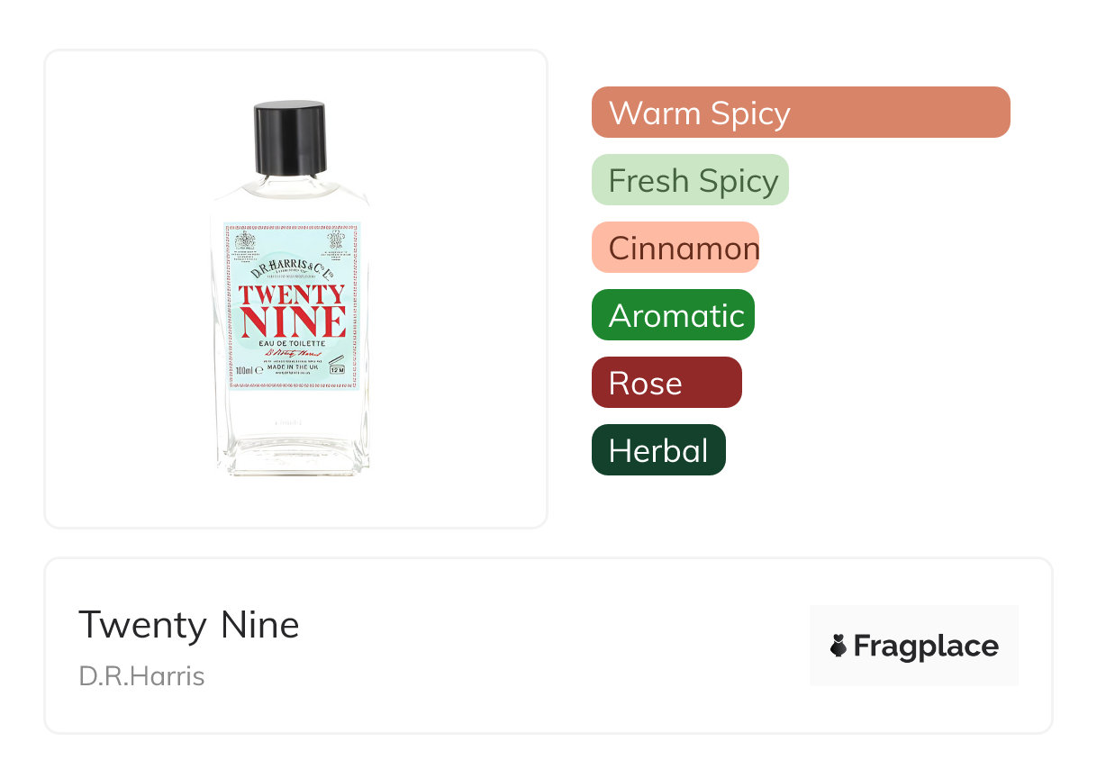Open the Twenty Nine fragrance title
The height and width of the screenshot is (778, 1097).
coord(188,625)
